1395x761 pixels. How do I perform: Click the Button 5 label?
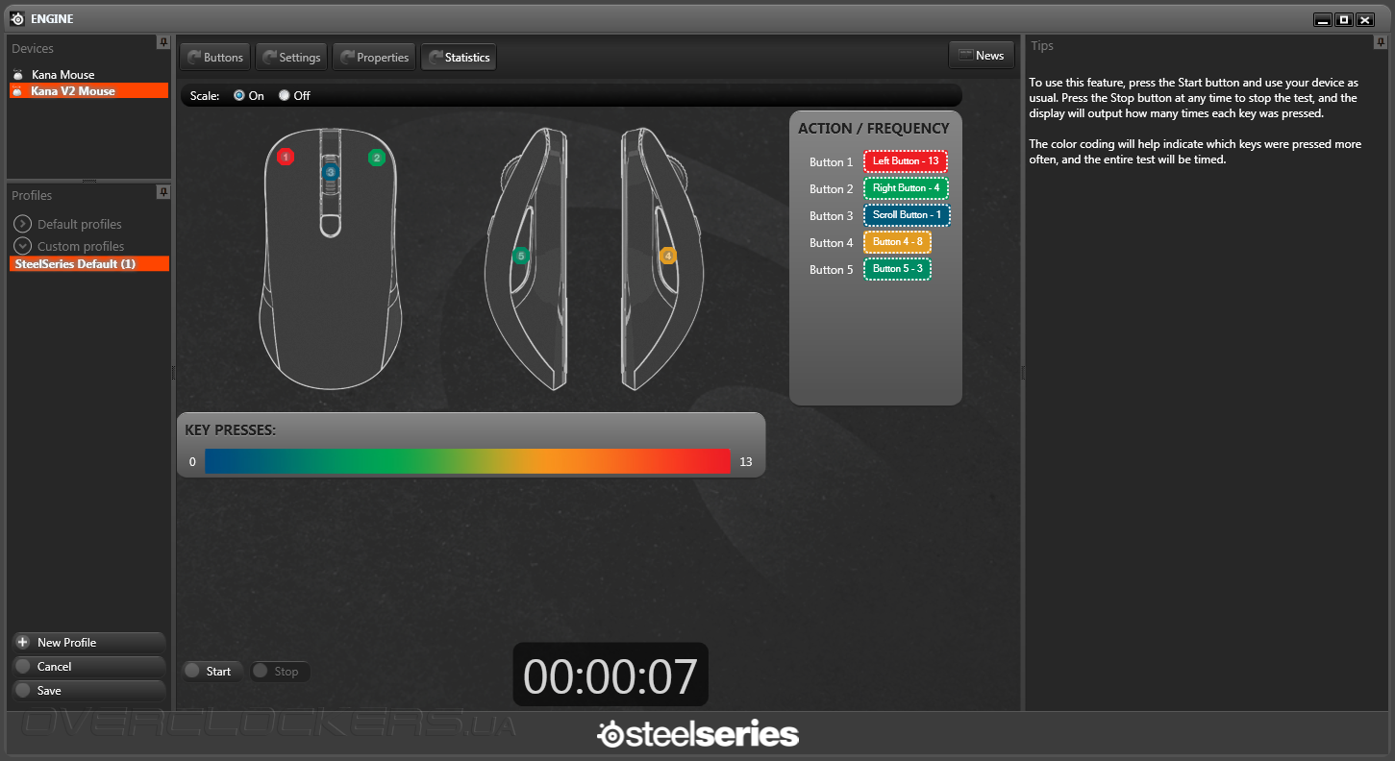tap(832, 270)
